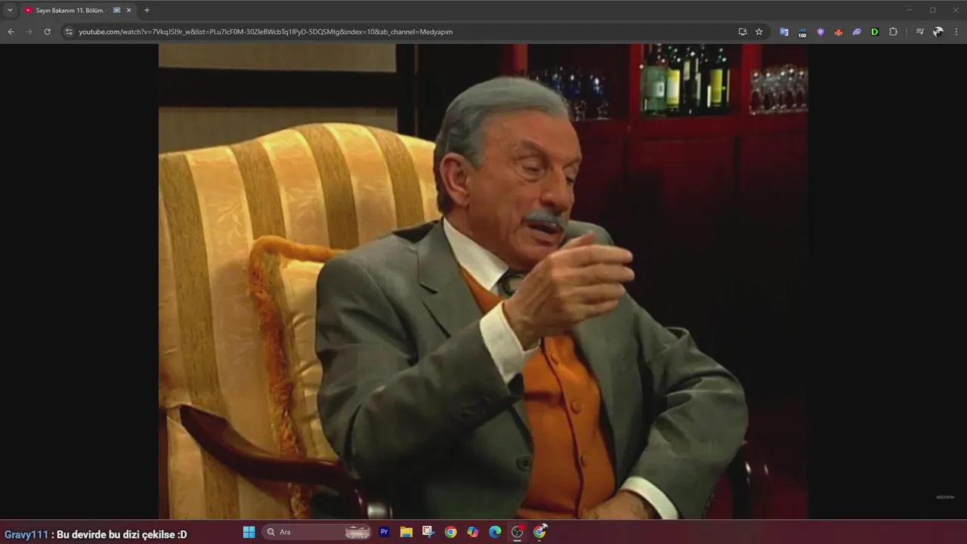Open the Windows Start menu

point(249,532)
